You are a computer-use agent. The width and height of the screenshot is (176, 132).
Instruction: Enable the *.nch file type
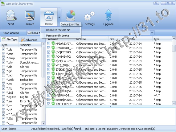3,75
